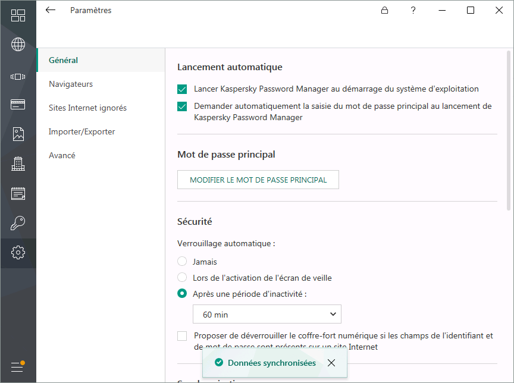
Task: Open the bank cards icon in sidebar
Action: coord(18,105)
